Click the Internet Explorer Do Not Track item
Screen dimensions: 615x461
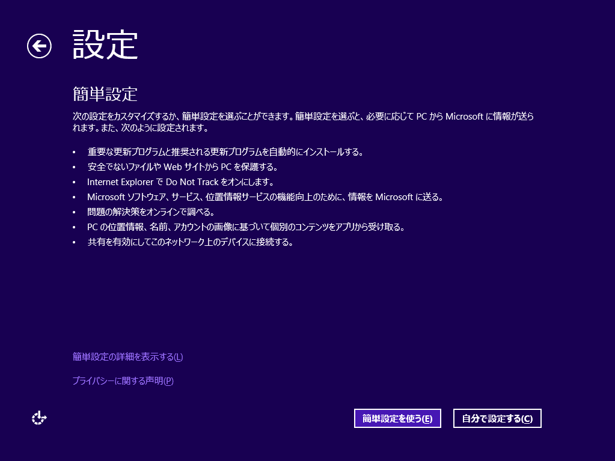coord(180,182)
